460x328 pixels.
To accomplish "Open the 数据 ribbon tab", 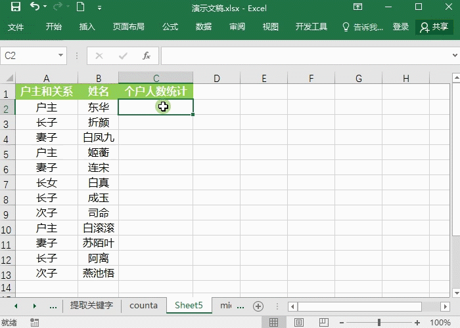I will coord(204,27).
